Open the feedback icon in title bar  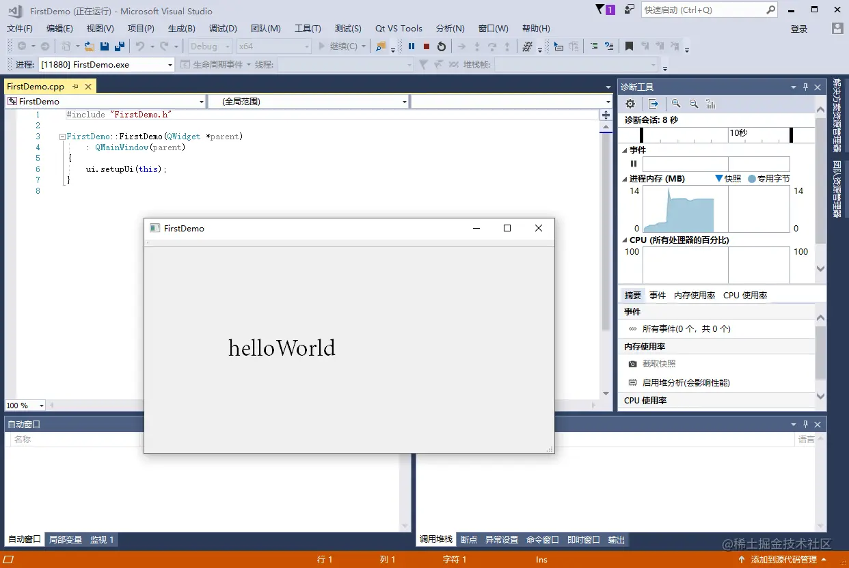(x=630, y=10)
